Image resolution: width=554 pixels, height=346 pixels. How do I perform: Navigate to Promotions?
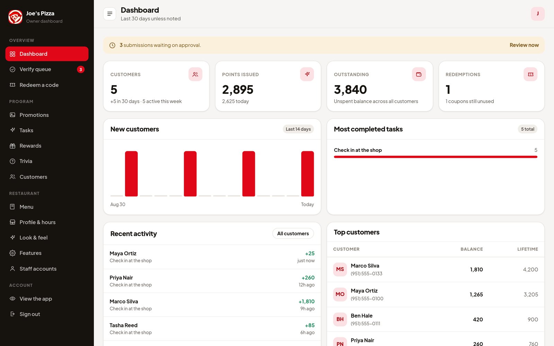pos(47,115)
